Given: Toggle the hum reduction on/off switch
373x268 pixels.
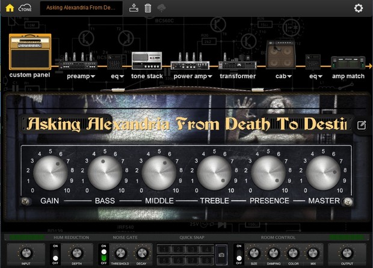Looking at the screenshot, I should click(55, 254).
